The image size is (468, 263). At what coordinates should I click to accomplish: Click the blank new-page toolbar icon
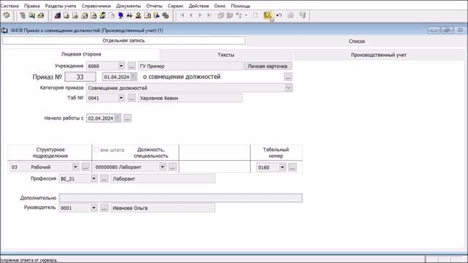click(x=255, y=15)
